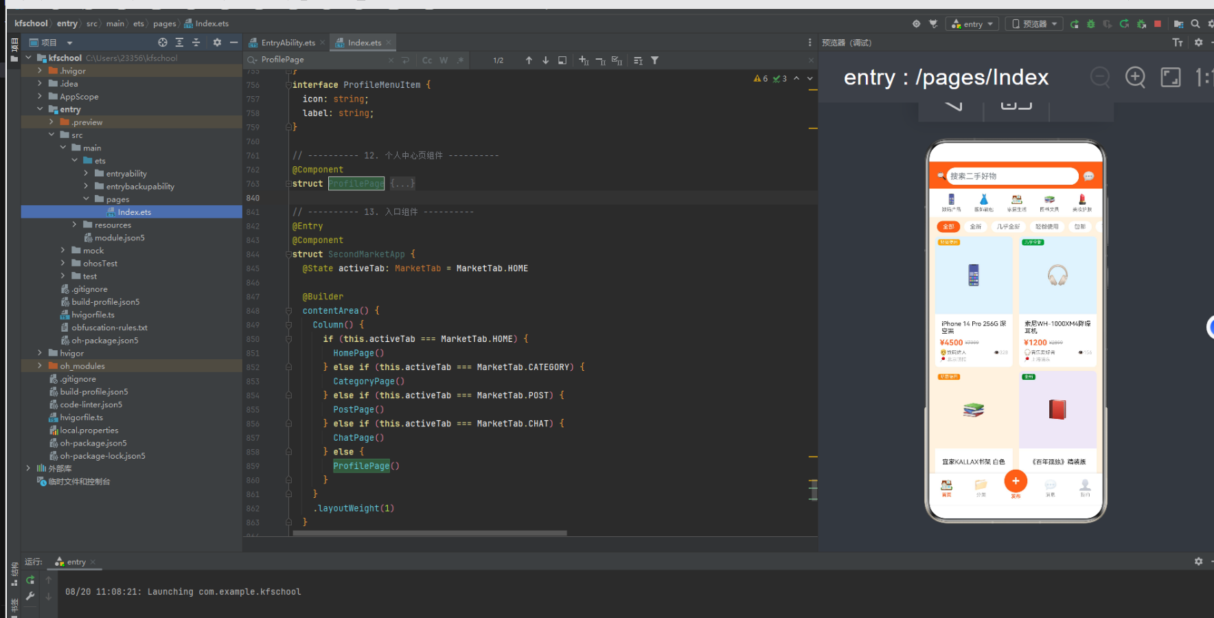Click the apply changes and reload icon

[x=1124, y=24]
